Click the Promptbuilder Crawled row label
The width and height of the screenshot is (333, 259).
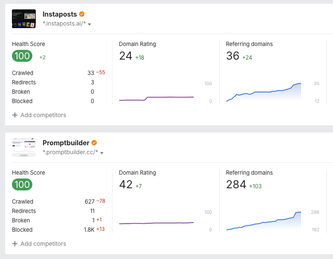pos(23,201)
